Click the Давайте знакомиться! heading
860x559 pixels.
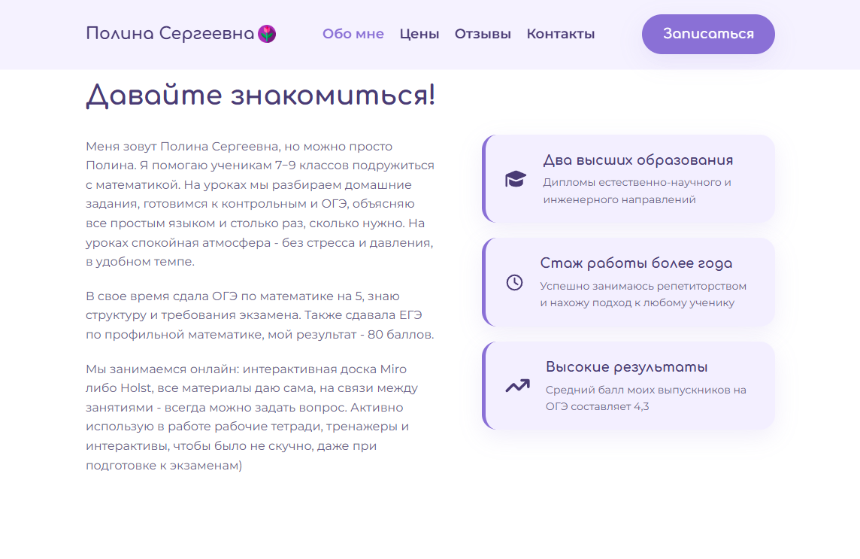(x=261, y=95)
